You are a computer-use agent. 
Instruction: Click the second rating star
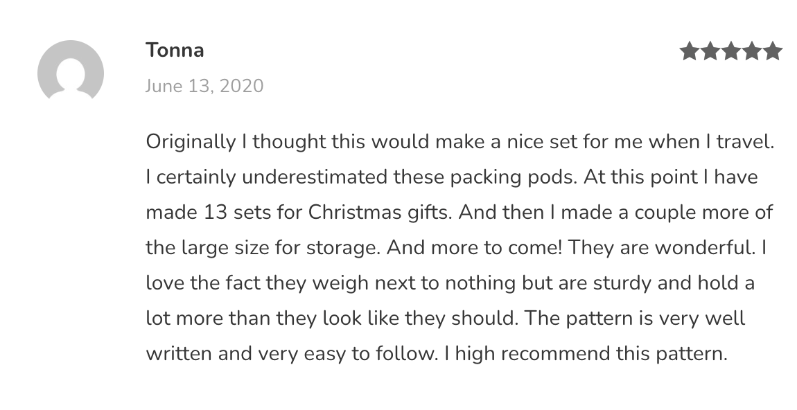[710, 51]
